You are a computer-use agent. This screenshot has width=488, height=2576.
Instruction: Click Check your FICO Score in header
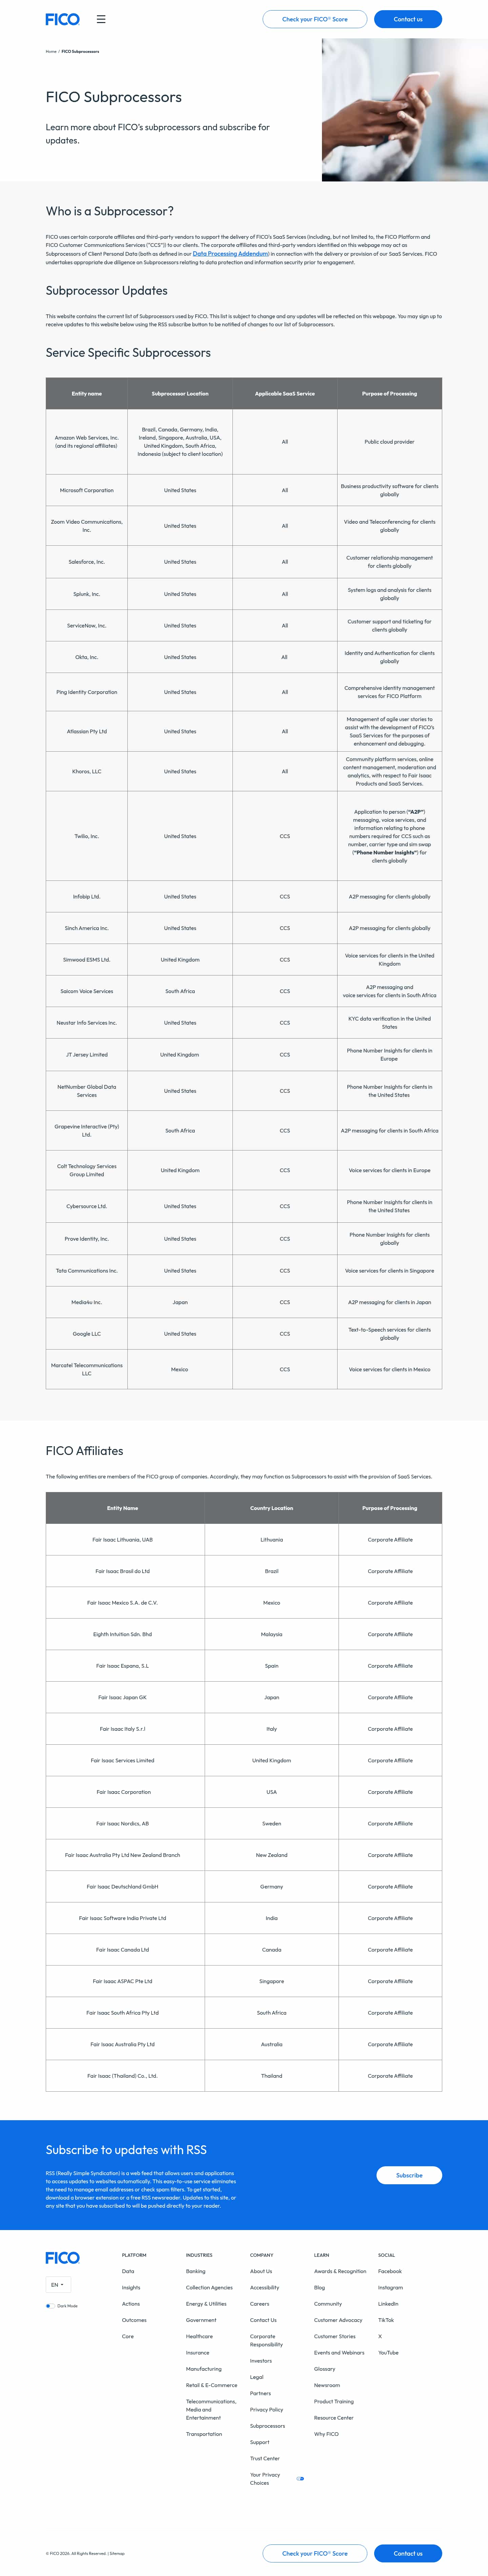[x=314, y=19]
